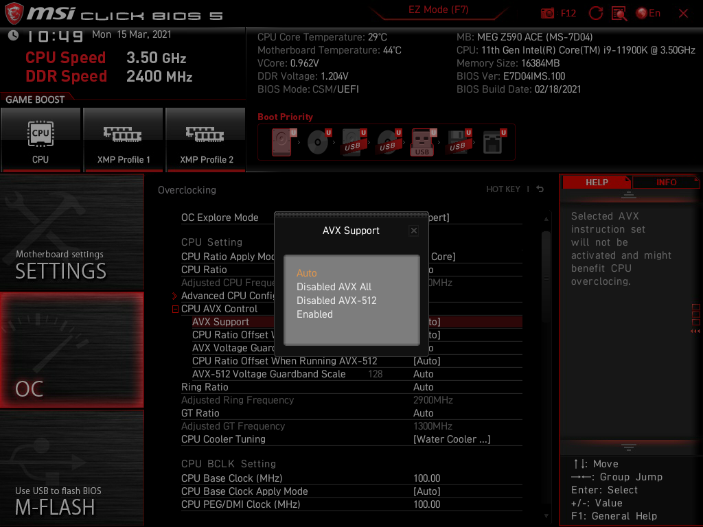Click the Adjusted Ring Frequency 2900MHz value
The image size is (703, 527).
(x=433, y=400)
